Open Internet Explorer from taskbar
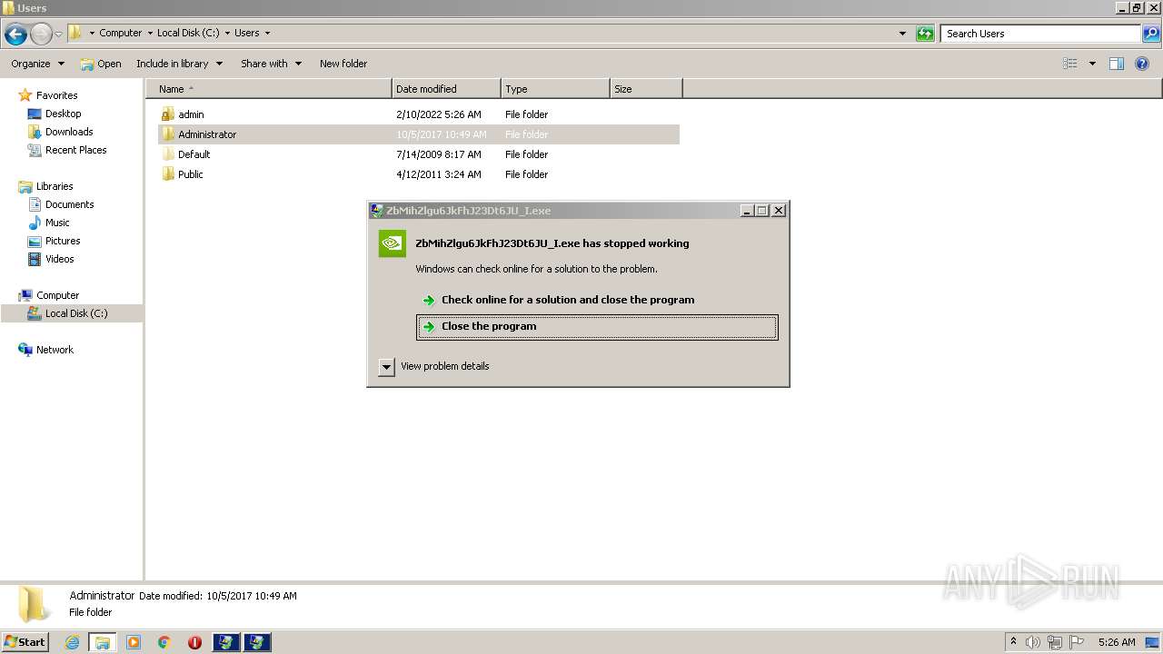1163x654 pixels. pos(73,642)
